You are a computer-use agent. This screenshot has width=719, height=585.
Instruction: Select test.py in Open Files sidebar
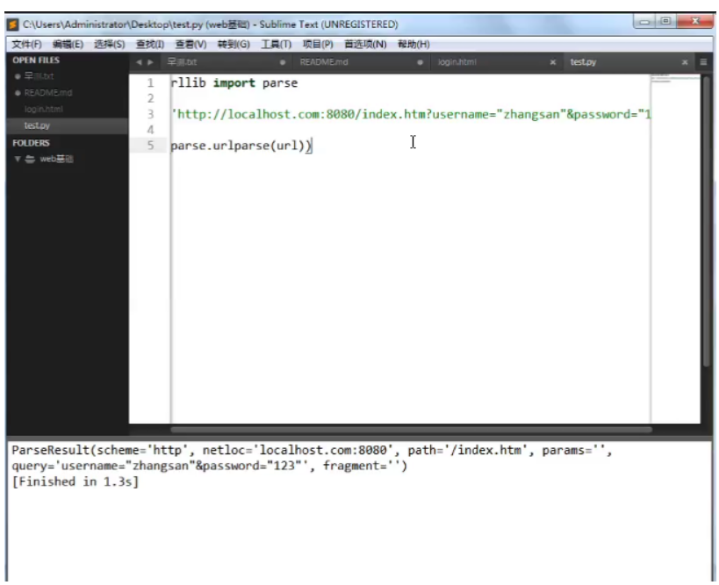37,125
